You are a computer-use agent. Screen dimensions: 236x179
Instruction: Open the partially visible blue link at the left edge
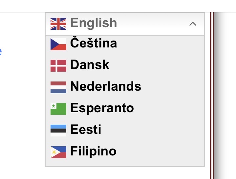tap(1, 52)
